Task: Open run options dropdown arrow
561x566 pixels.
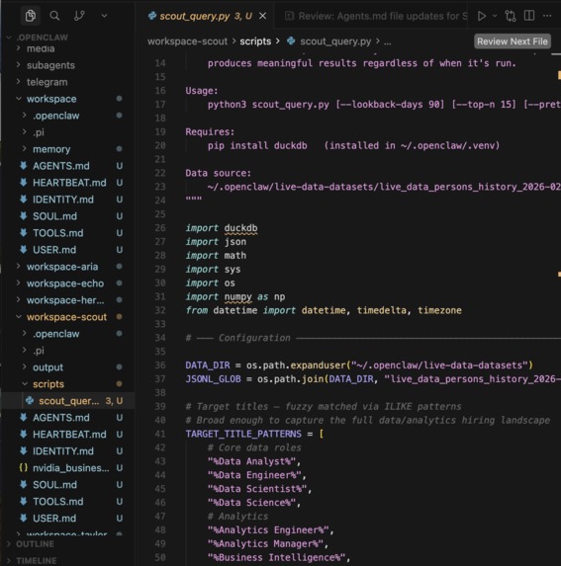Action: pos(495,16)
